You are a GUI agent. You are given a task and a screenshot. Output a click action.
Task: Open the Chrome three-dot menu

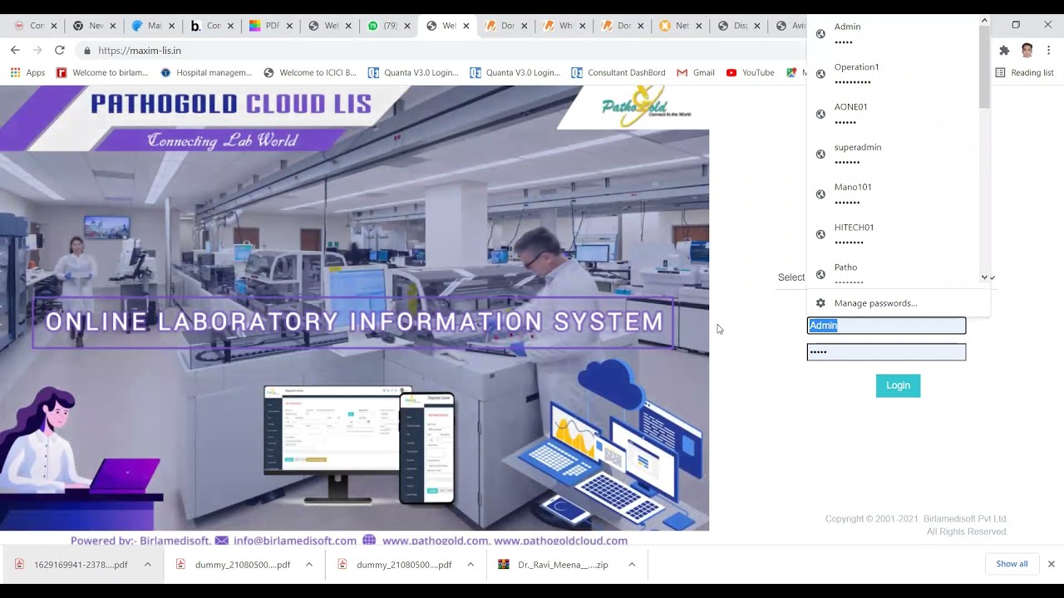tap(1049, 51)
